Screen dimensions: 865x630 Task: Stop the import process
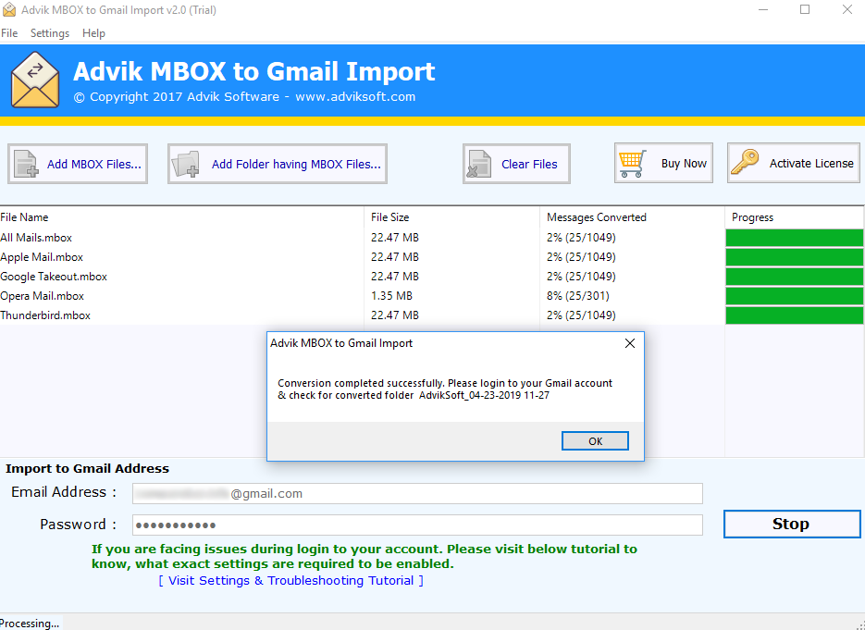point(792,524)
